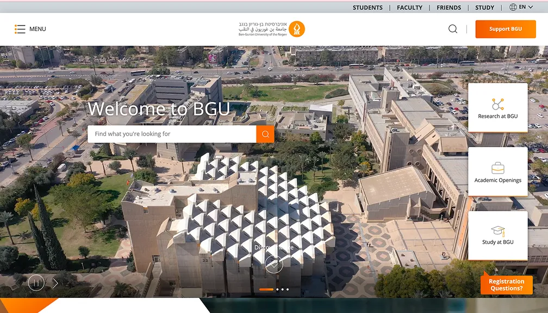The height and width of the screenshot is (313, 548).
Task: Click the Academic Openings briefcase icon
Action: click(497, 168)
